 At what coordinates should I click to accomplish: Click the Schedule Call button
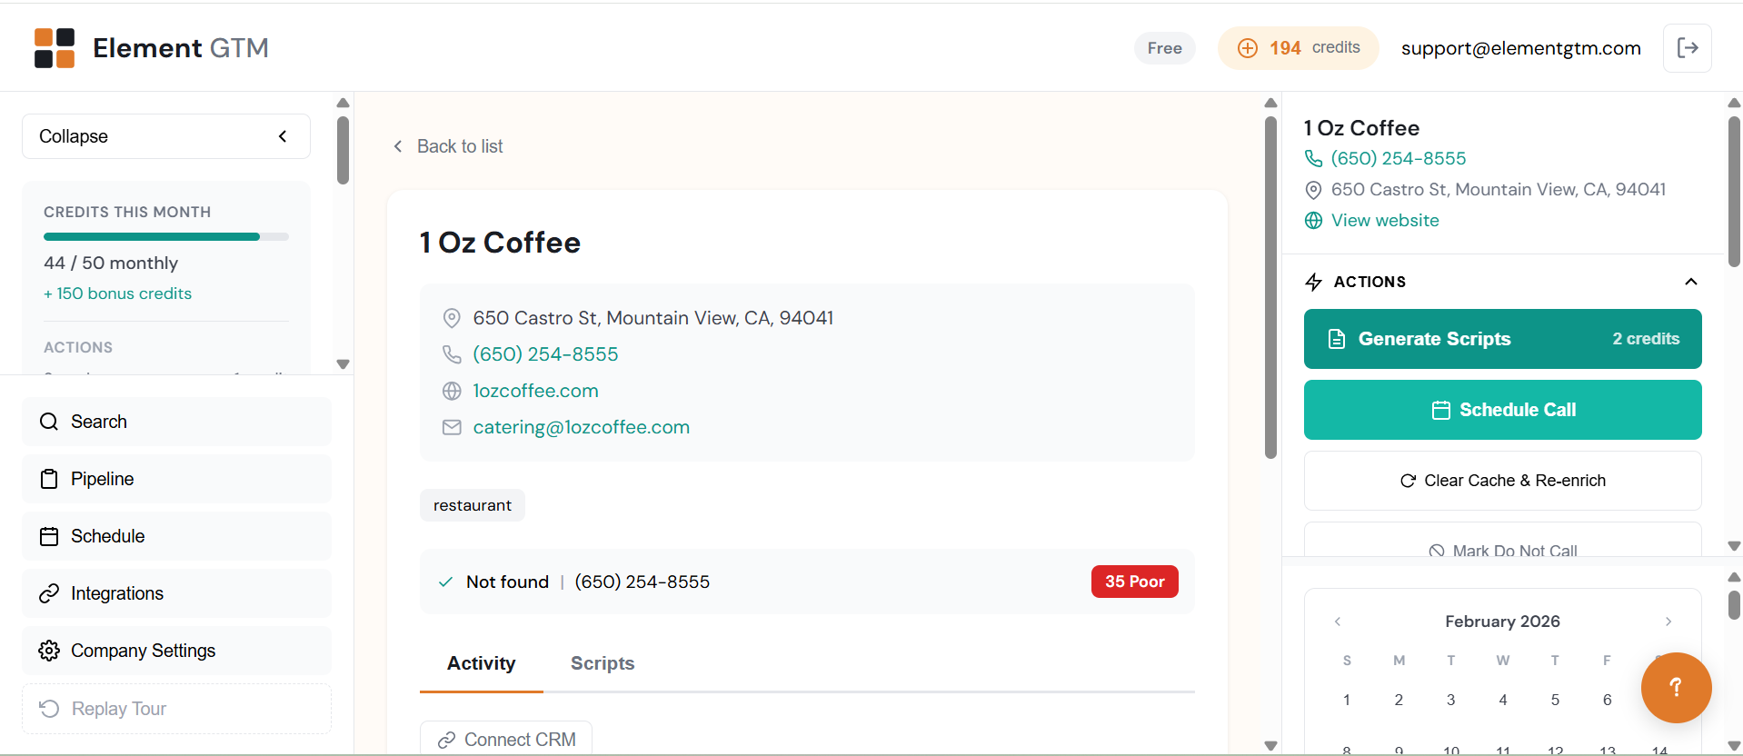(x=1502, y=410)
